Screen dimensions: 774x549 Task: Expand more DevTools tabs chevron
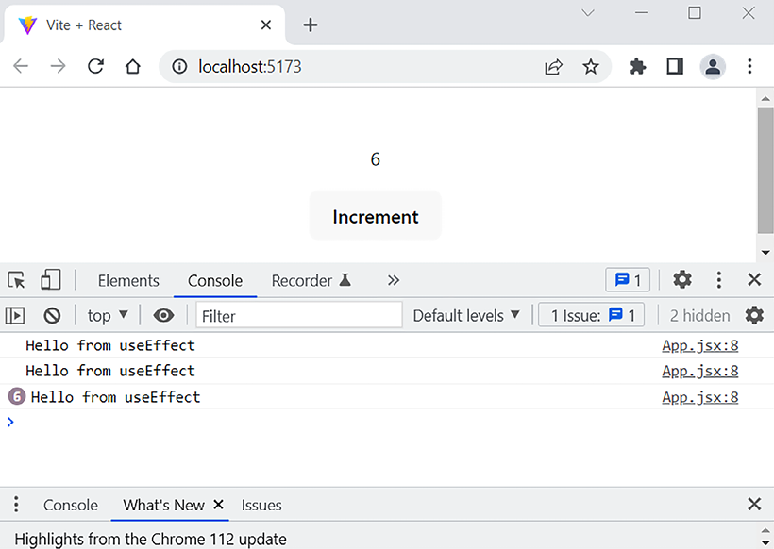[x=394, y=280]
